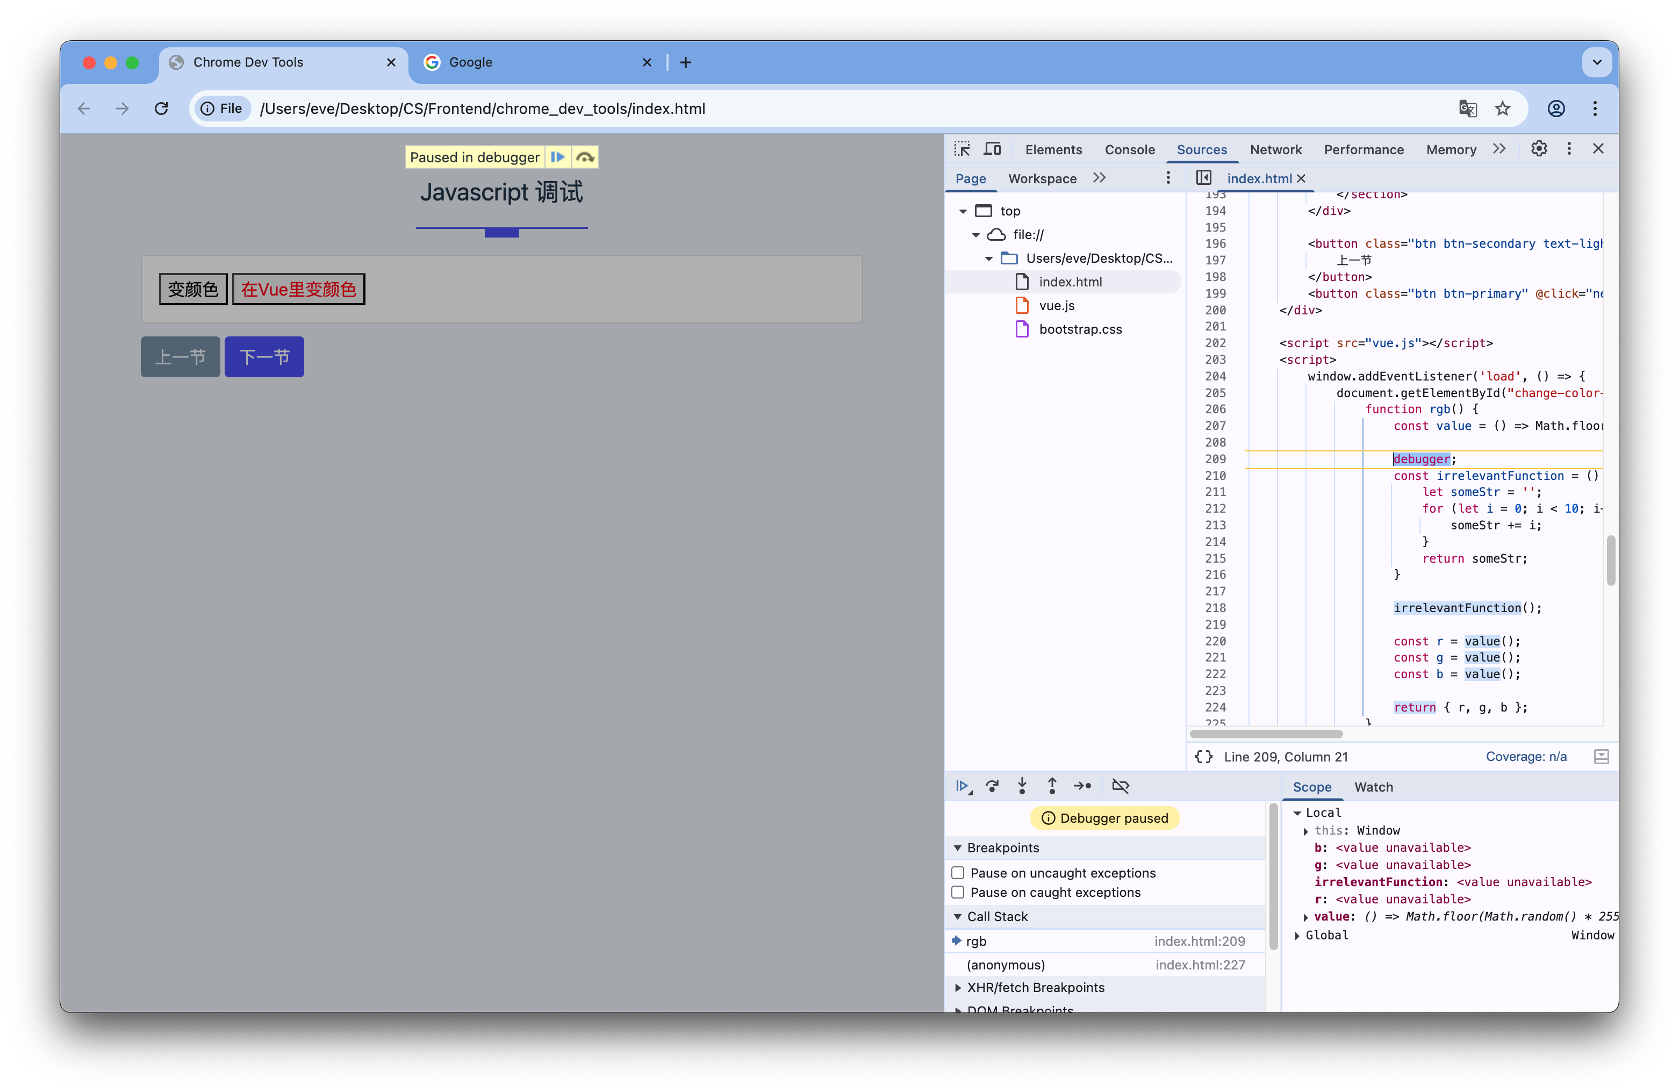Collapse the top frame tree node

coord(964,210)
